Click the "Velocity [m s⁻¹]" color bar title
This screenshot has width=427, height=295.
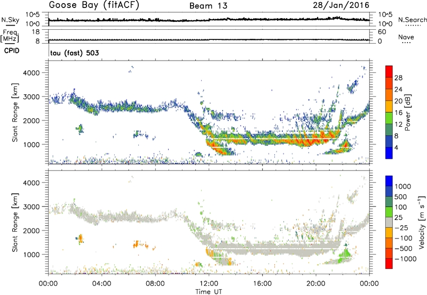422,222
